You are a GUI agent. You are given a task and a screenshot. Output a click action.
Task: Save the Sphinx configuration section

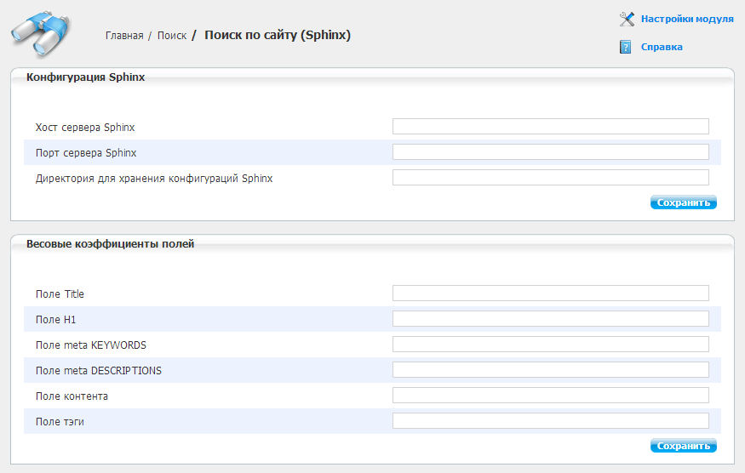[683, 202]
